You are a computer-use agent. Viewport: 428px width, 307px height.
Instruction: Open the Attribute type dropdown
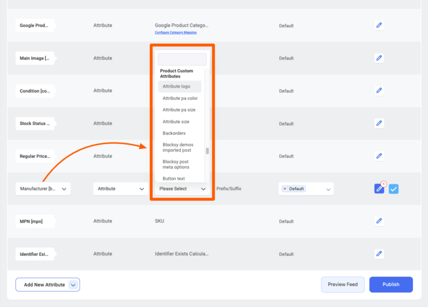(121, 189)
